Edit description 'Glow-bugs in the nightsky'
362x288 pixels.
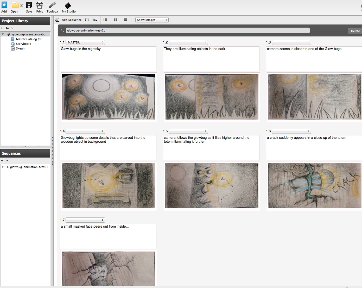pos(108,59)
